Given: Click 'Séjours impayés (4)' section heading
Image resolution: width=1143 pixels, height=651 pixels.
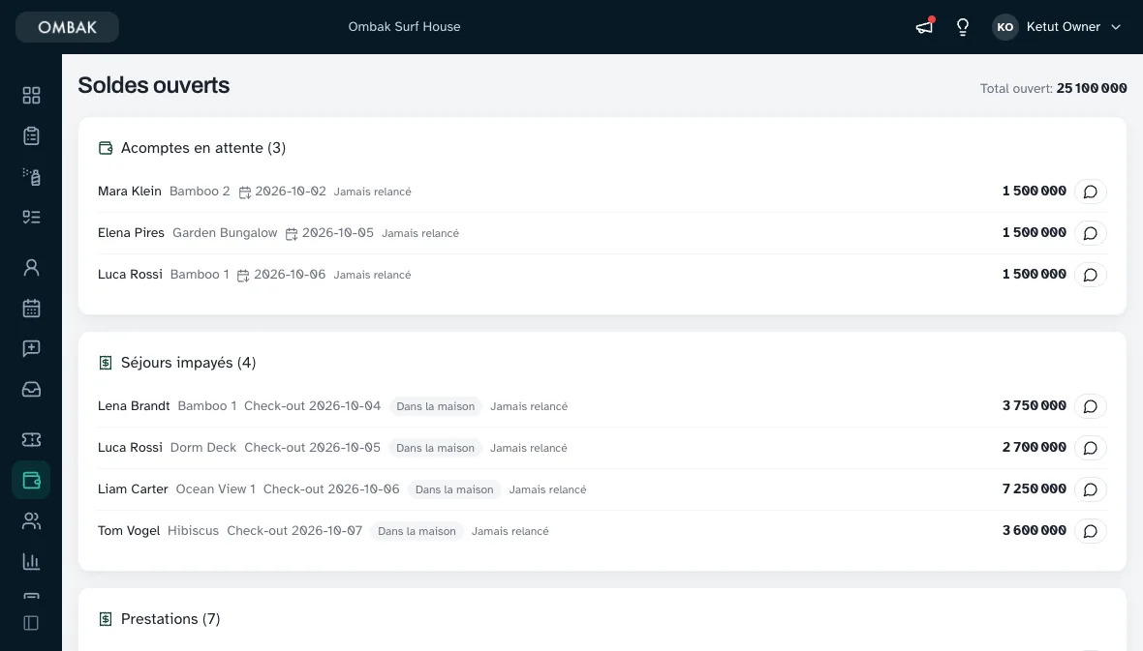Looking at the screenshot, I should 188,363.
